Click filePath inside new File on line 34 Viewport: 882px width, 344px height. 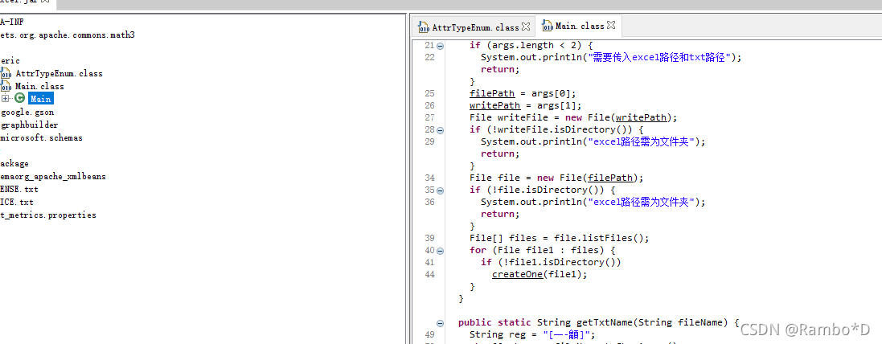pos(610,178)
